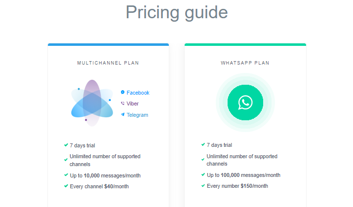Click checkmark beside 100,000 messages/month
The image size is (353, 207).
(x=203, y=174)
